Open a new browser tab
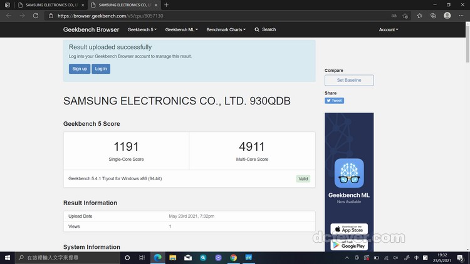This screenshot has width=470, height=264. (166, 5)
